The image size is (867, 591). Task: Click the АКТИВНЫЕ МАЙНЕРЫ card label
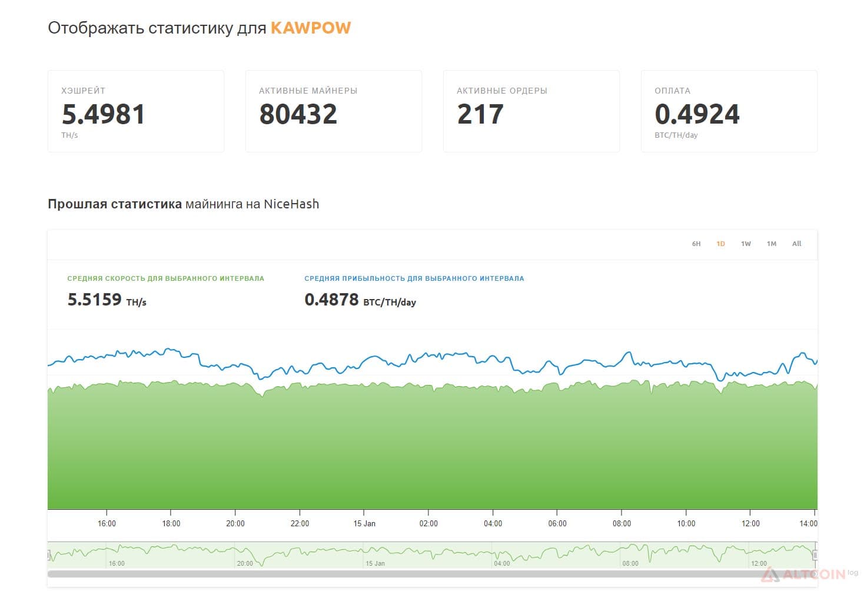click(x=308, y=91)
